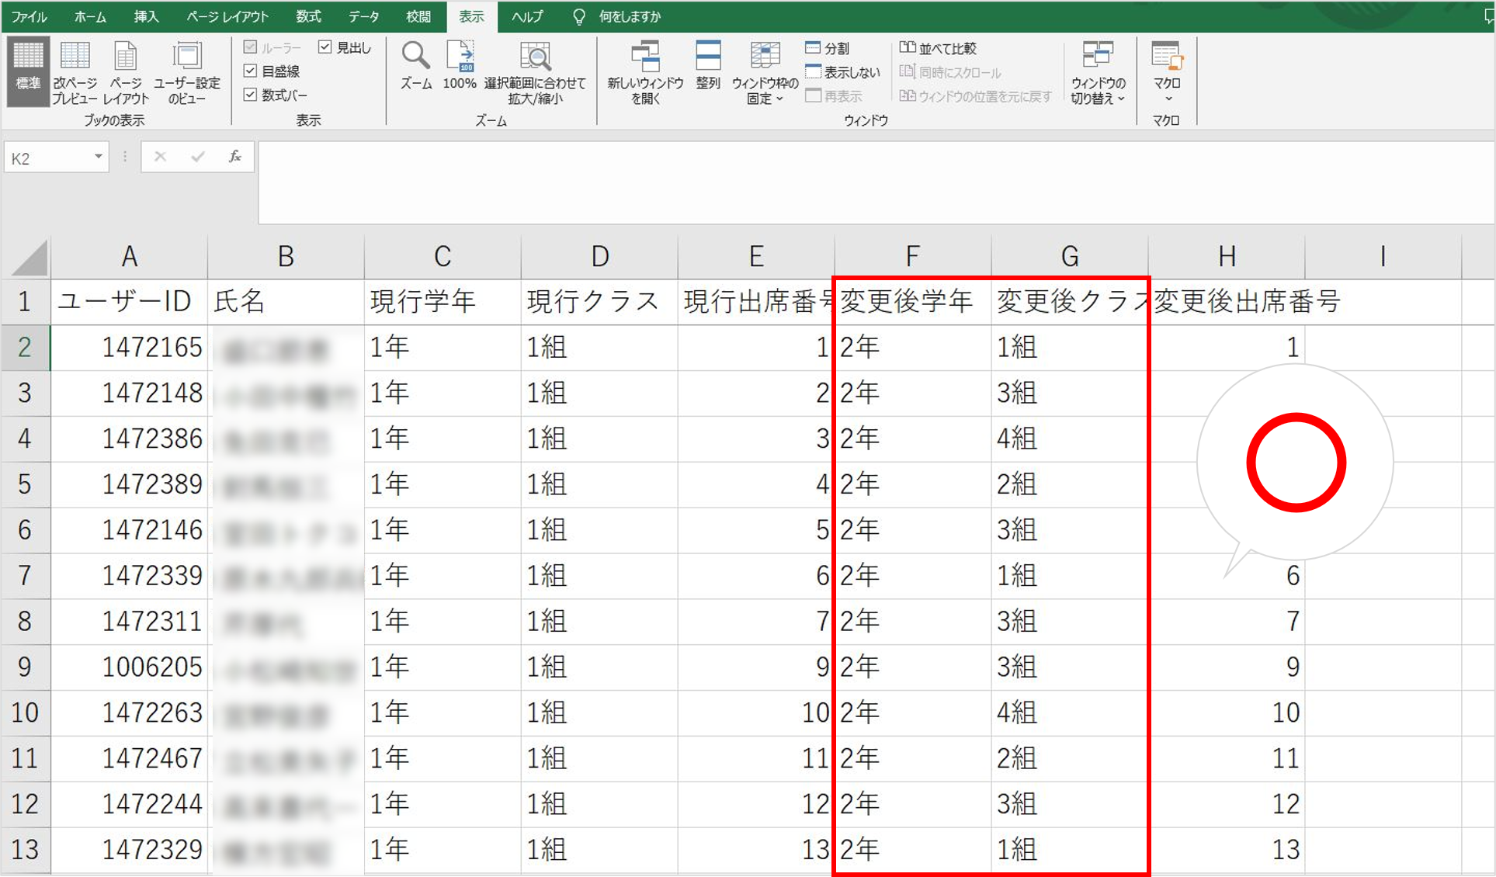
Task: Click the 整列 arrange windows icon
Action: (x=708, y=65)
